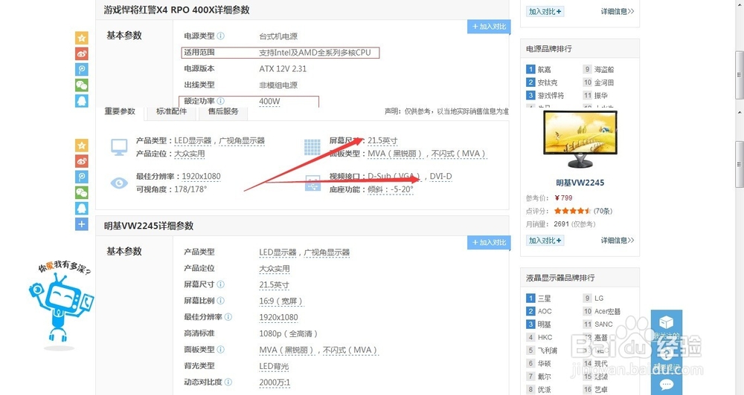Click the info icon beside 额定功率
Viewport: 744px width, 395px height.
tap(221, 101)
